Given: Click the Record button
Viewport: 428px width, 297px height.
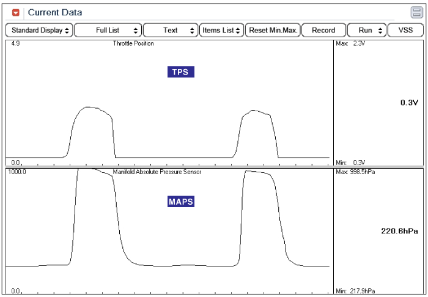Looking at the screenshot, I should pyautogui.click(x=323, y=31).
